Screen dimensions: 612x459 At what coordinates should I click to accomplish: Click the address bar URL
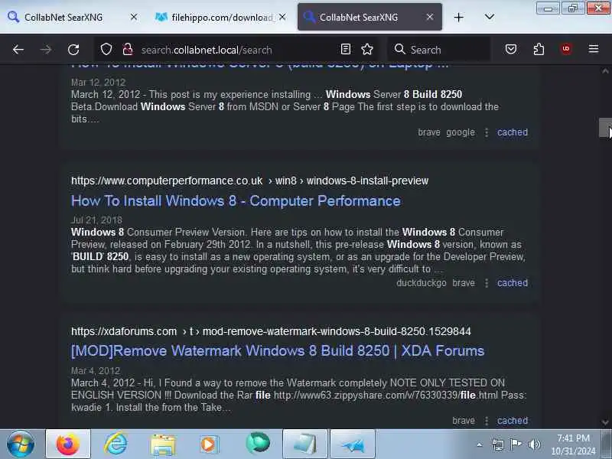coord(207,50)
